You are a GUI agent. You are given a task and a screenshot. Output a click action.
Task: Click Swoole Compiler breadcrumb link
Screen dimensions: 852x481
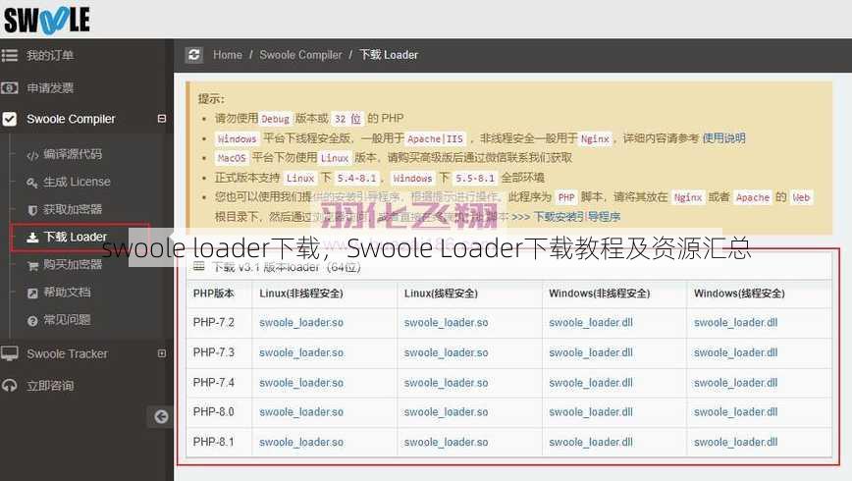click(300, 55)
